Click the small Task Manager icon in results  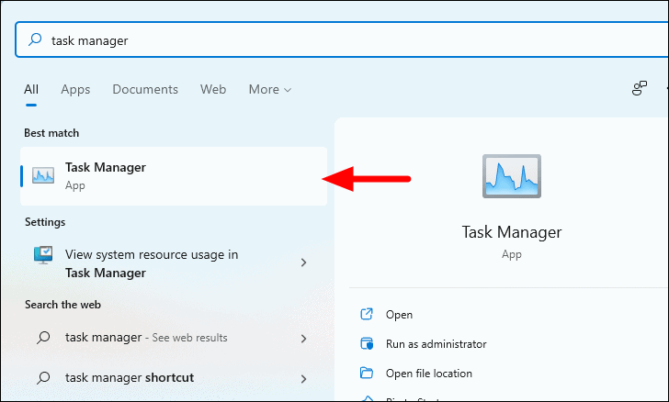pyautogui.click(x=43, y=175)
